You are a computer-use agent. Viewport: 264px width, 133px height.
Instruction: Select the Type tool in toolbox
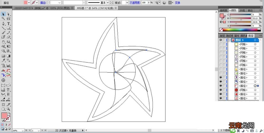[x=9, y=24]
